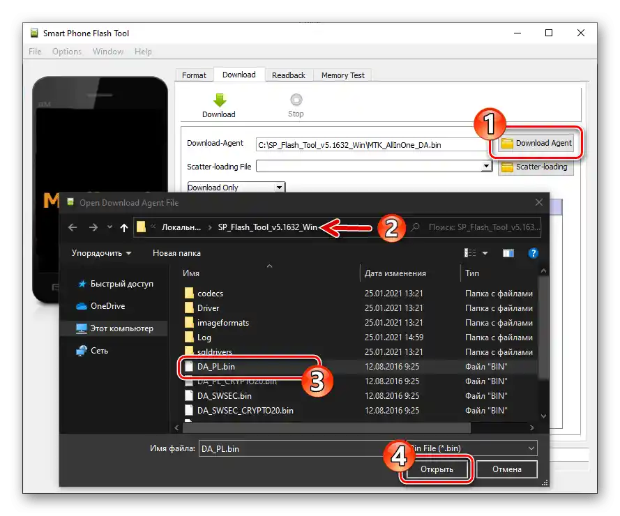This screenshot has width=620, height=516.
Task: Select the DA_SWSEC.bin file
Action: [224, 396]
